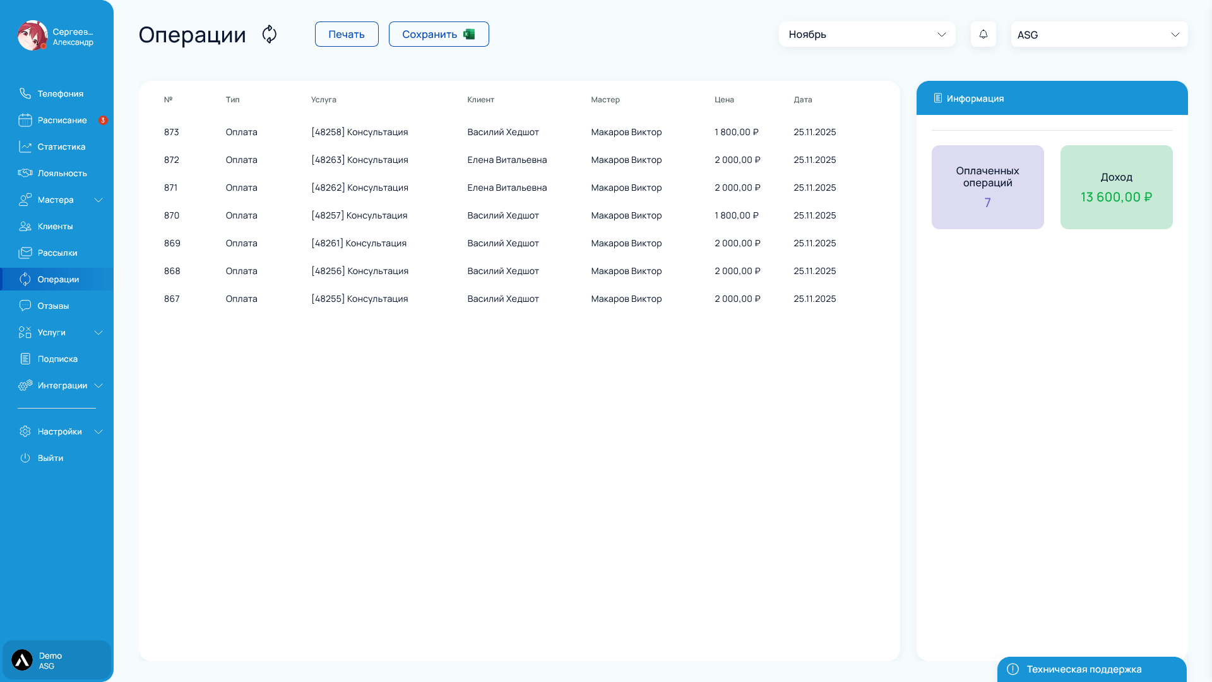
Task: Open the Расписание menu item
Action: (x=62, y=120)
